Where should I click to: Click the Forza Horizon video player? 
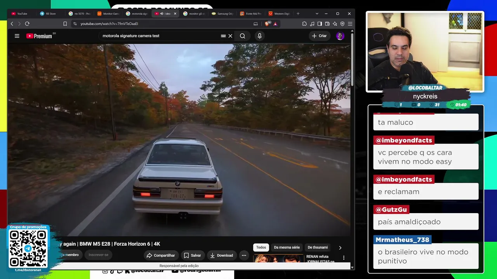point(179,140)
